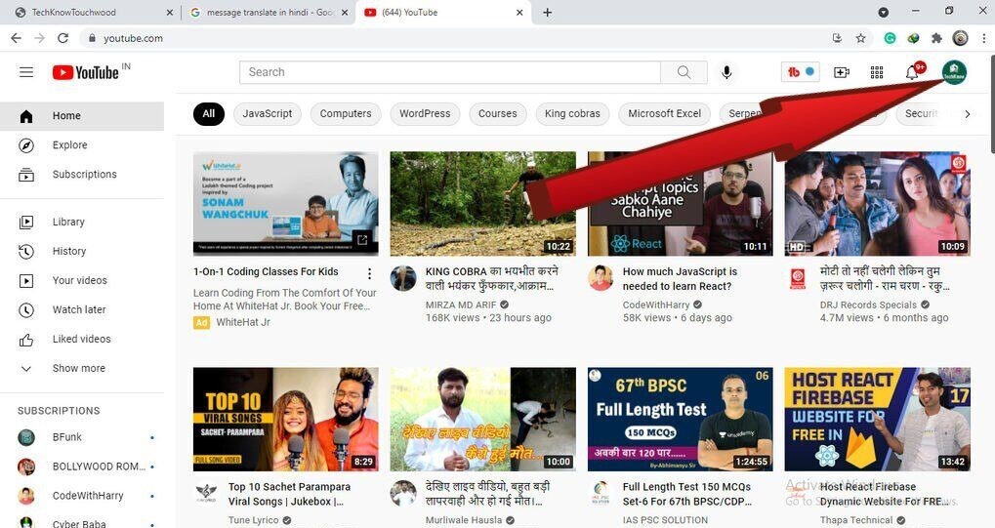The height and width of the screenshot is (528, 995).
Task: Switch to message translate Google tab
Action: 269,12
